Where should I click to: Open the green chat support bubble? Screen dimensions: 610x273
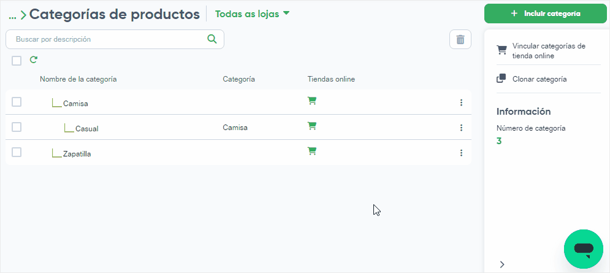584,249
